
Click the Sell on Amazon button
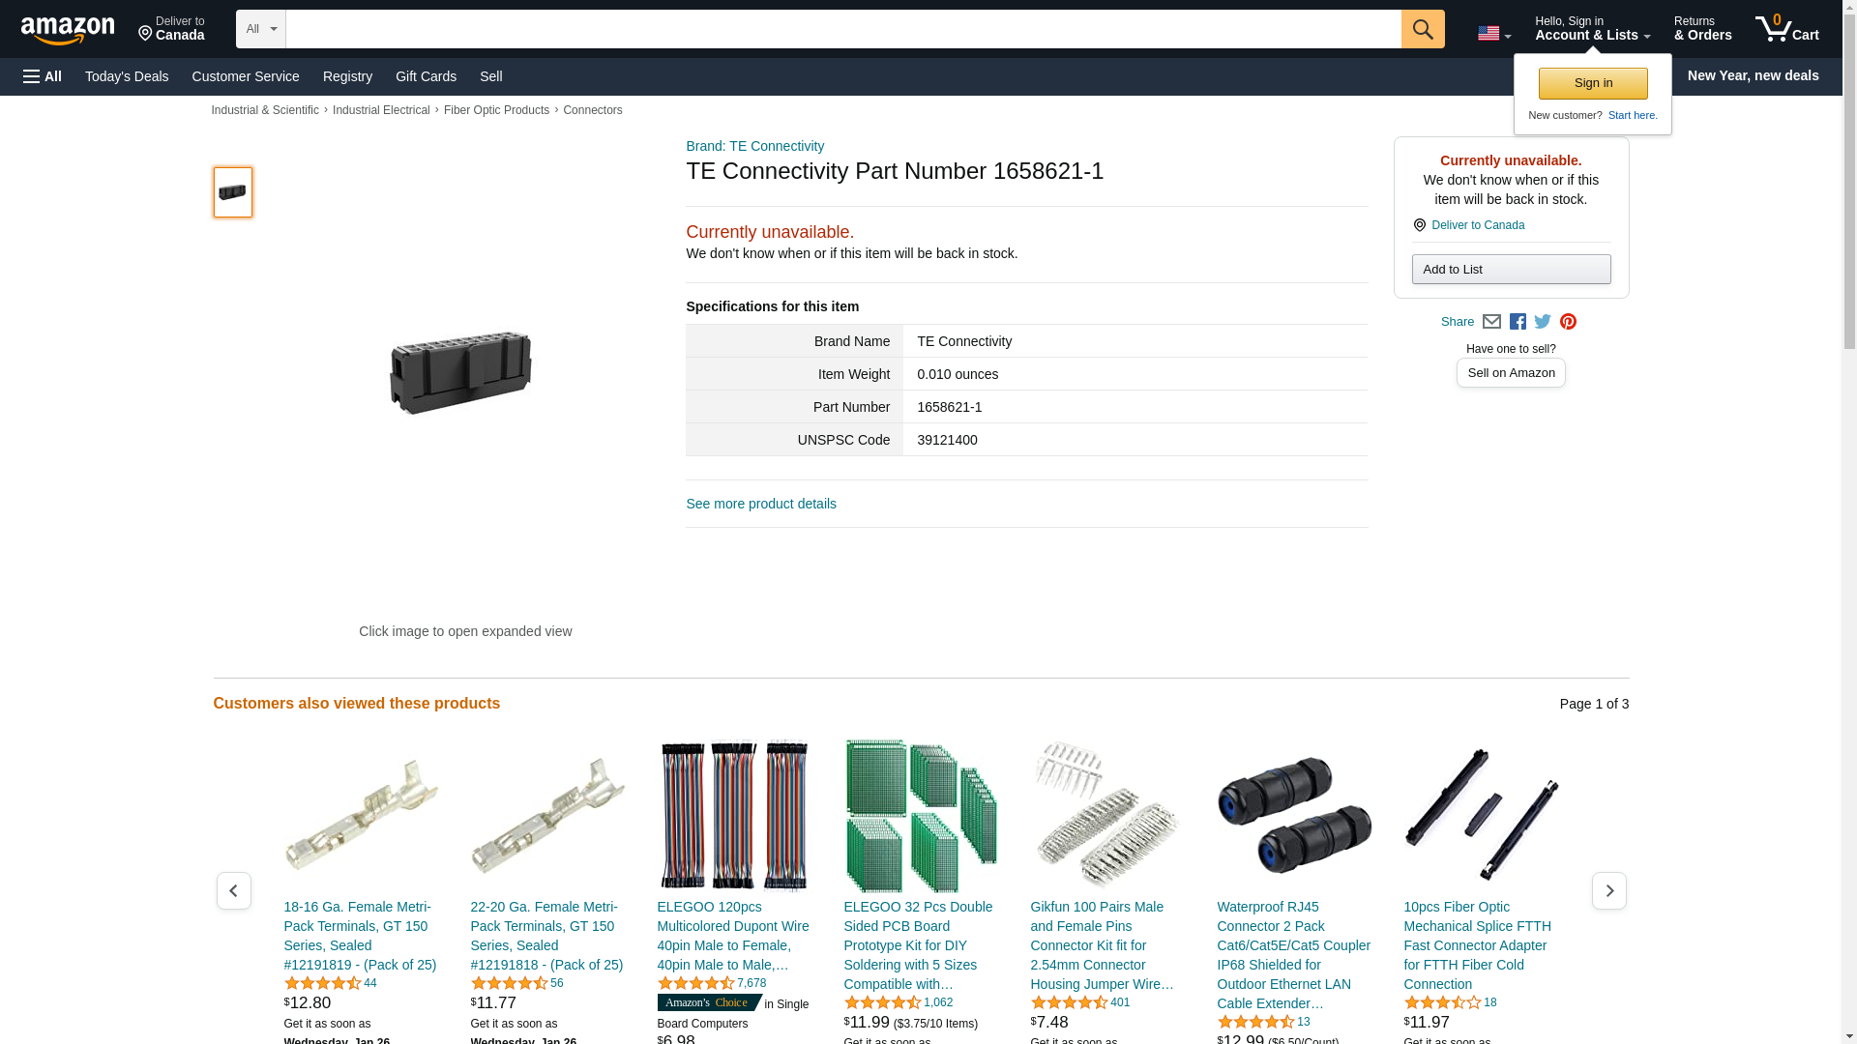tap(1511, 373)
